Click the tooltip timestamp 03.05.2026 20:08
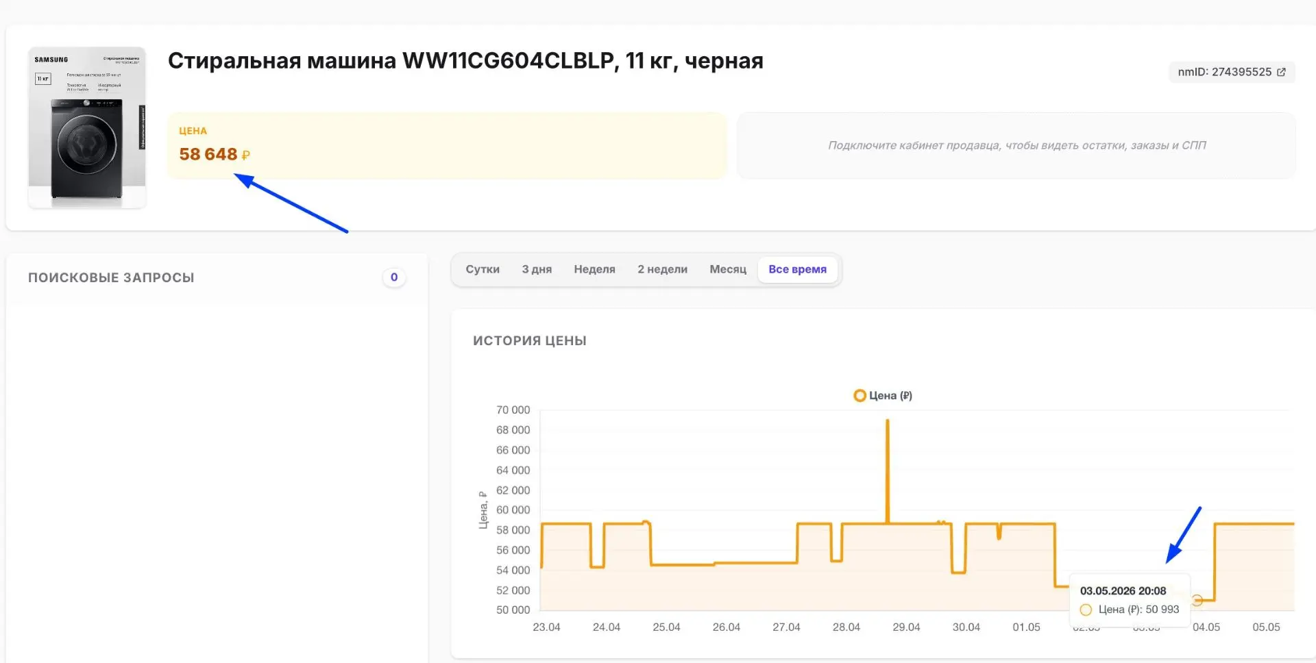The width and height of the screenshot is (1316, 663). tap(1123, 590)
